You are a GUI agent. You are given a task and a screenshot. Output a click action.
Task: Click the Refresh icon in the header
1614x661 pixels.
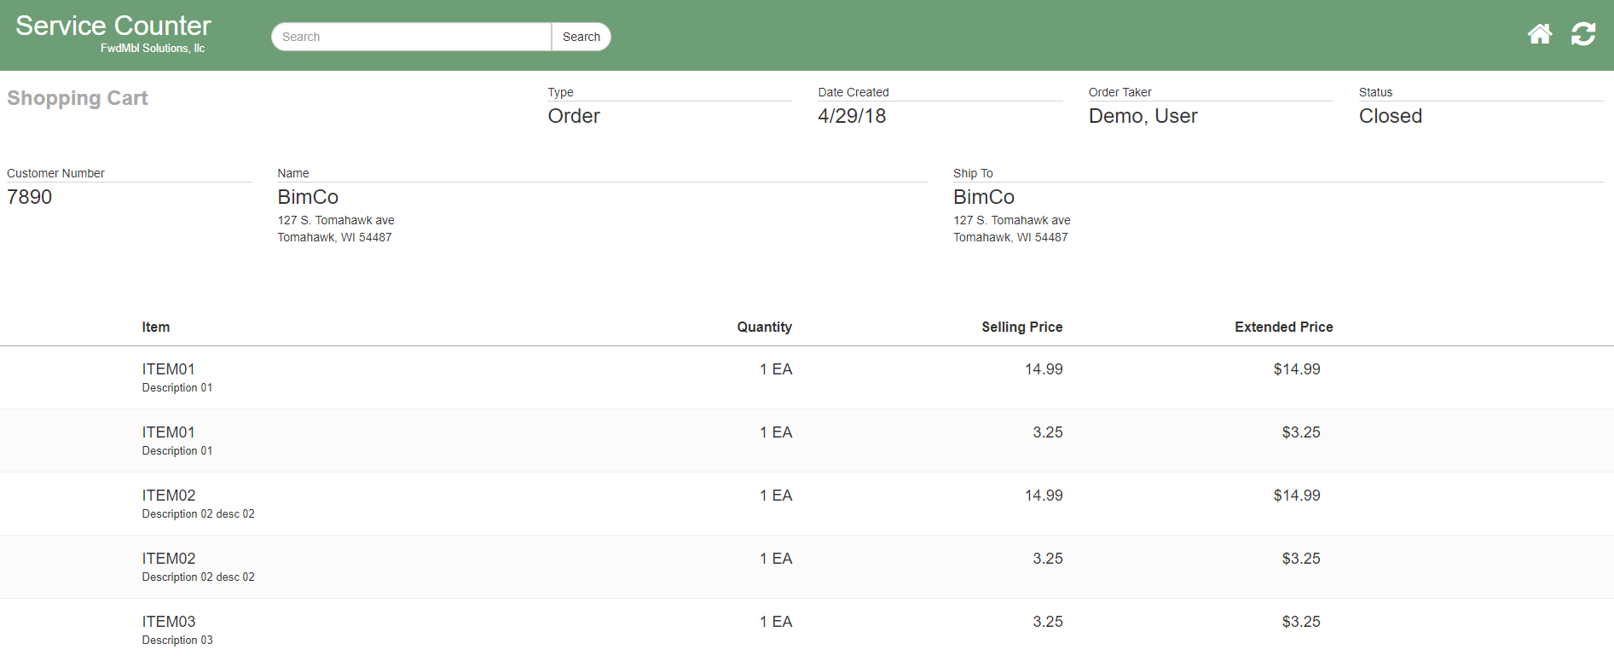pyautogui.click(x=1583, y=34)
